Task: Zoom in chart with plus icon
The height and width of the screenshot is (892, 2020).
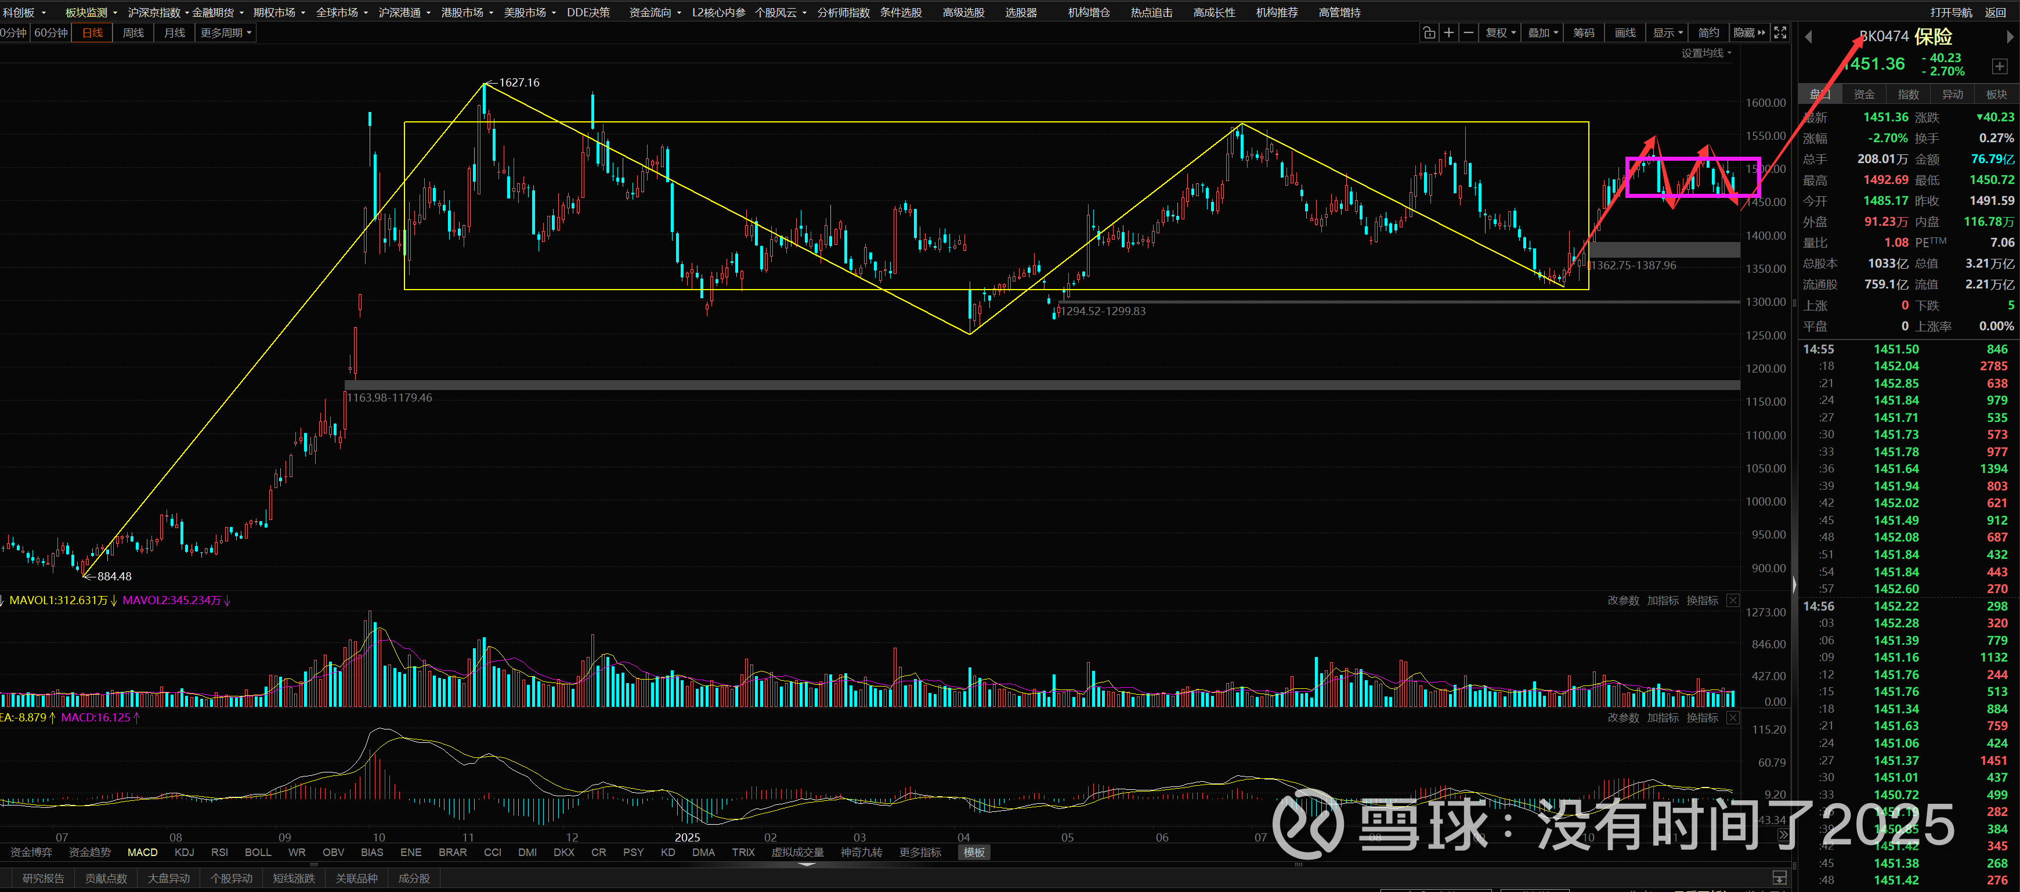Action: click(1449, 33)
